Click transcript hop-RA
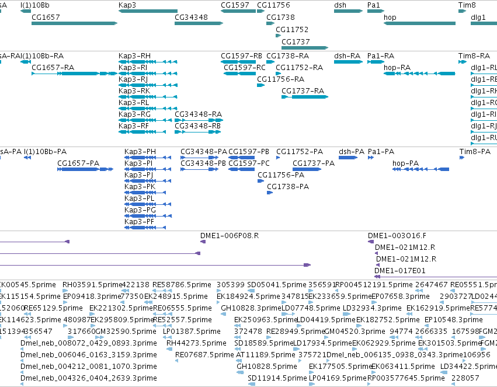497x387 pixels. pyautogui.click(x=397, y=68)
